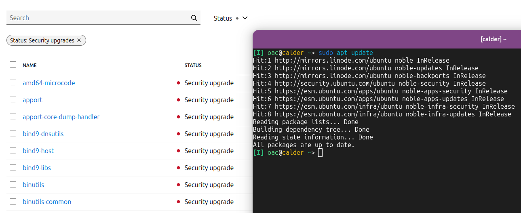Click 'Reading package lists... Done' terminal line

[306, 122]
